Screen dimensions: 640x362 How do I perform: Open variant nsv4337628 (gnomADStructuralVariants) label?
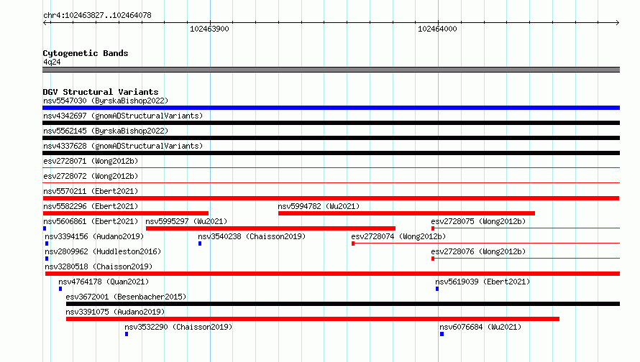[x=123, y=146]
